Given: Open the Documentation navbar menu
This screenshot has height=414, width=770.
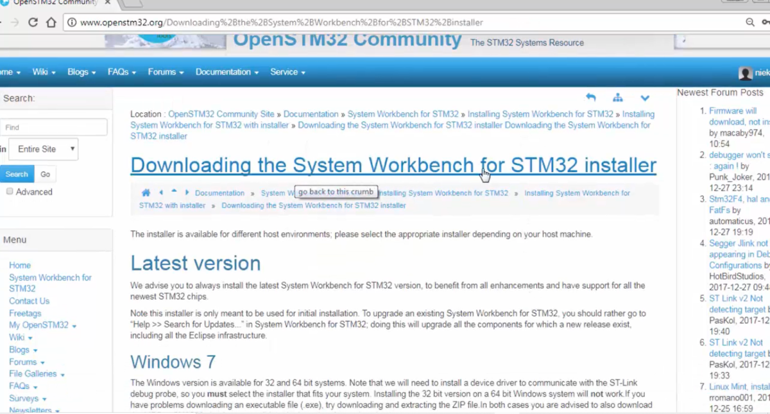Looking at the screenshot, I should pos(227,72).
